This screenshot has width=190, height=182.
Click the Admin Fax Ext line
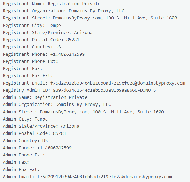click(x=21, y=169)
